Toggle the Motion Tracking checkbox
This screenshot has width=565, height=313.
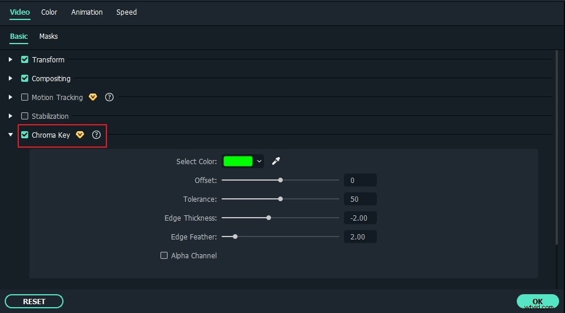click(x=25, y=97)
